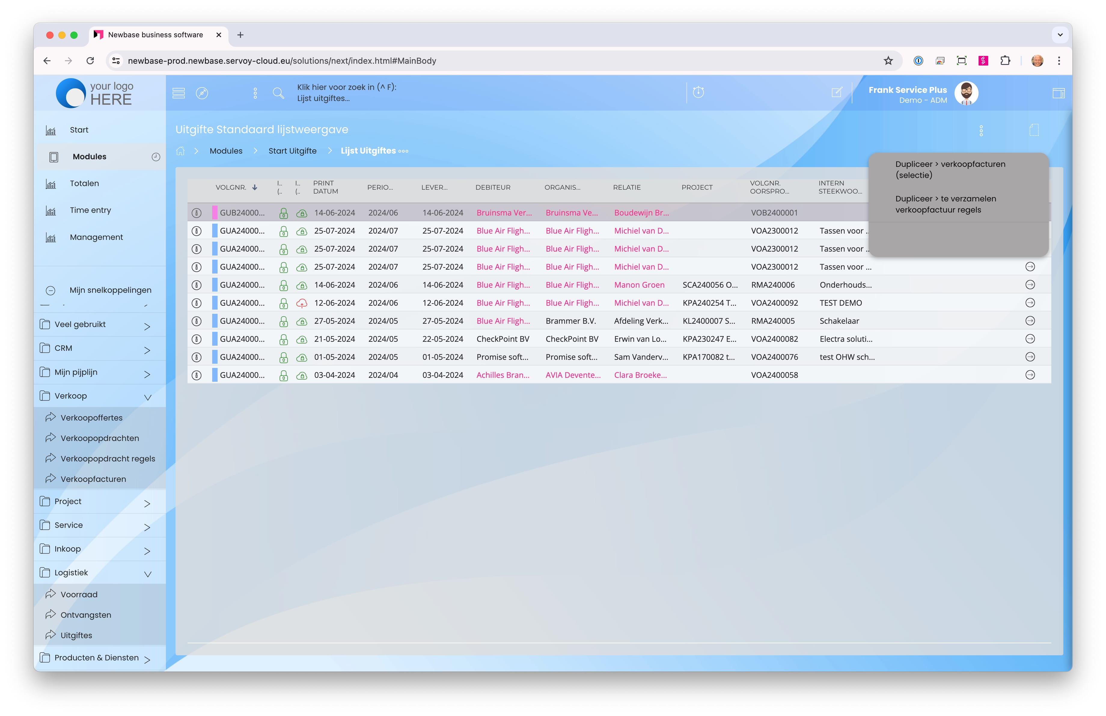Click the pink color marker on the GUB24000 row
This screenshot has width=1106, height=716.
click(215, 213)
